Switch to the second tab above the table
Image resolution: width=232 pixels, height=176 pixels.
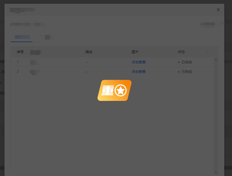pos(48,37)
